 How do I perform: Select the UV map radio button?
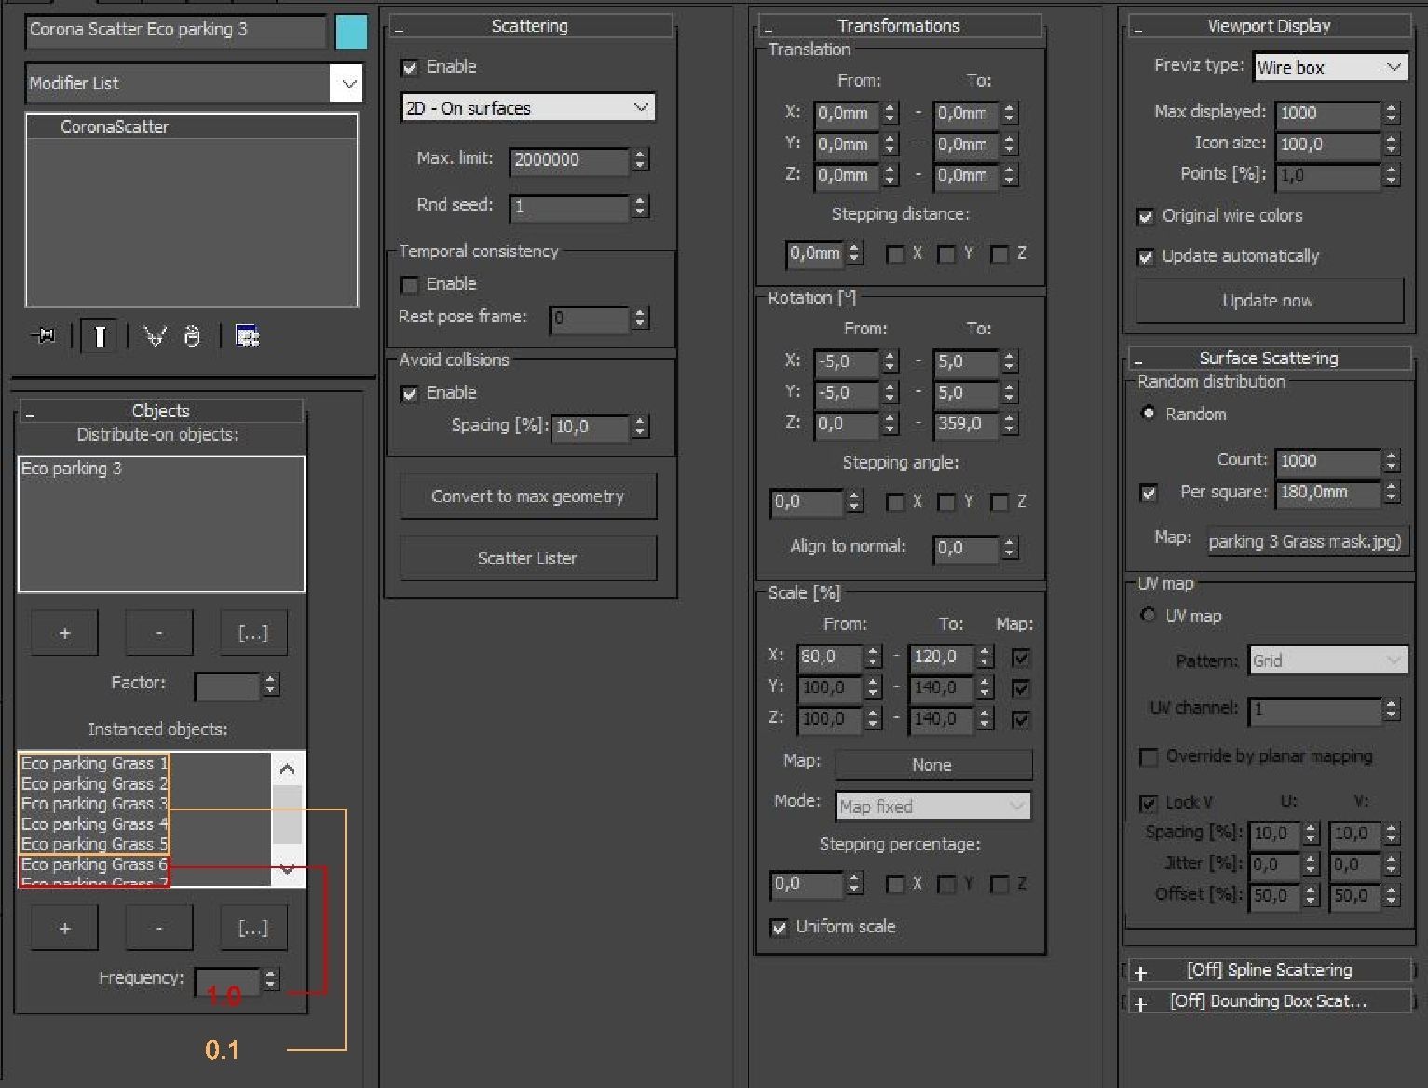click(1149, 616)
